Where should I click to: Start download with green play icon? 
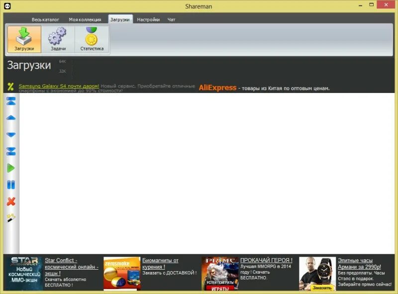point(11,168)
